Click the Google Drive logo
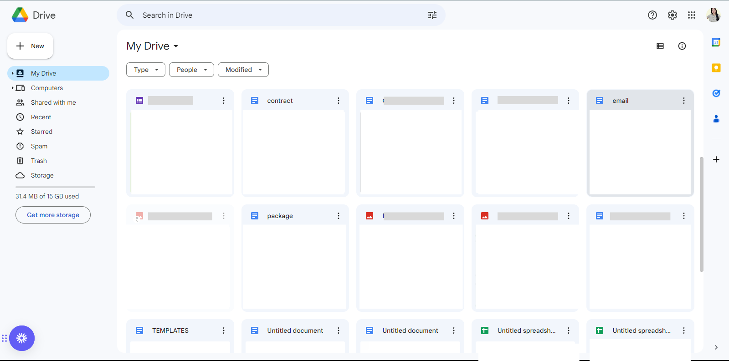This screenshot has width=729, height=361. (20, 15)
